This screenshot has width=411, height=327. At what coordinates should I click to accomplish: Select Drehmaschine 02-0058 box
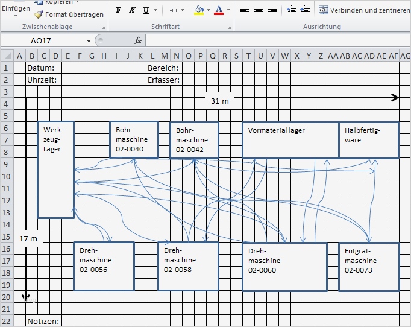[x=188, y=266]
